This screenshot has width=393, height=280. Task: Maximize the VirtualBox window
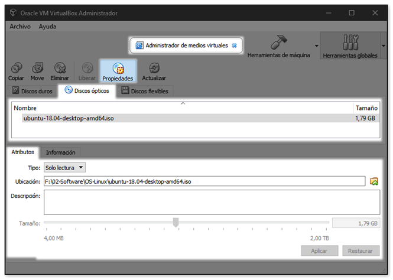click(352, 13)
